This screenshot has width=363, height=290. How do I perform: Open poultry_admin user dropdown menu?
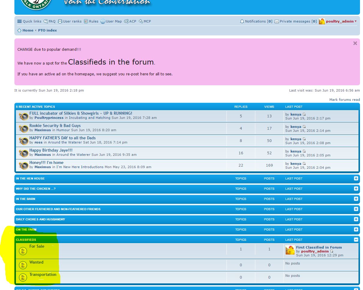pyautogui.click(x=355, y=21)
